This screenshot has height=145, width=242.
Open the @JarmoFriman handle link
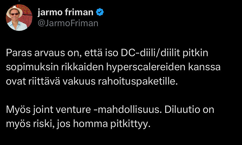pyautogui.click(x=68, y=23)
